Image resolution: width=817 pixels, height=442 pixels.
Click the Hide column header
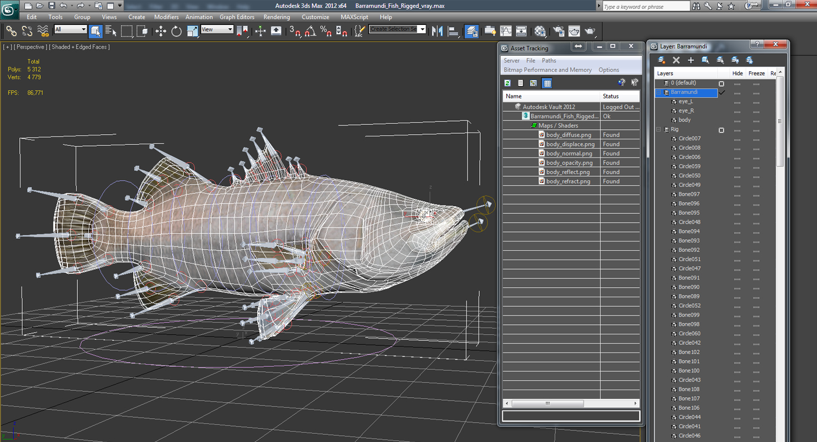(x=738, y=73)
